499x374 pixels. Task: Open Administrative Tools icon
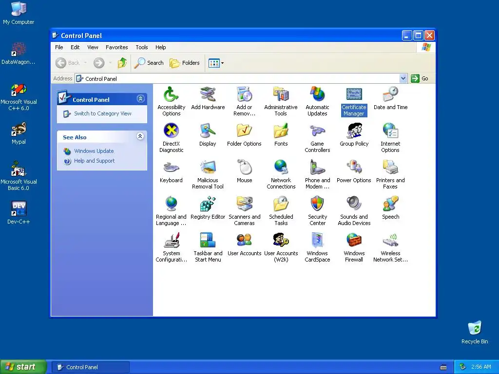281,101
